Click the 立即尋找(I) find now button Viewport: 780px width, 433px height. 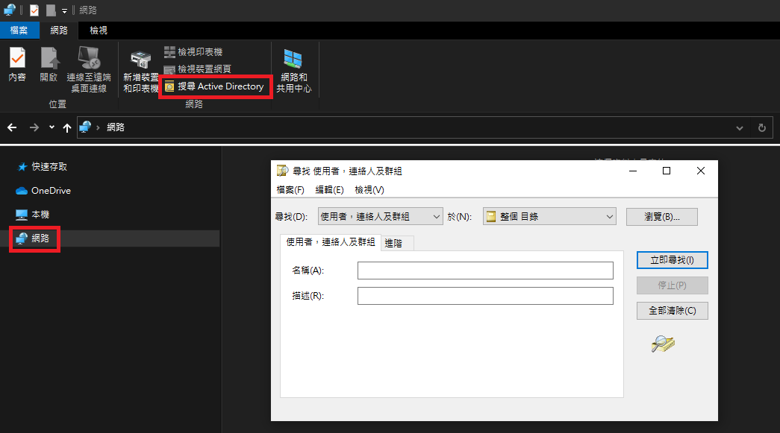point(672,260)
